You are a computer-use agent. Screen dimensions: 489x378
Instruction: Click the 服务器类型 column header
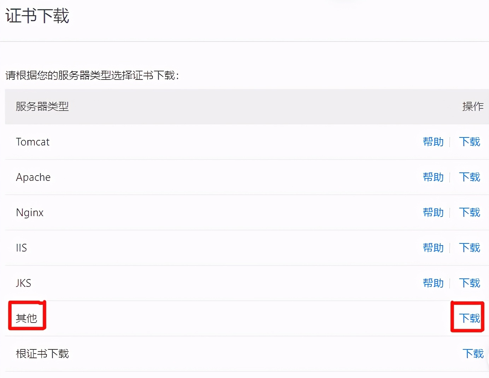pyautogui.click(x=42, y=106)
